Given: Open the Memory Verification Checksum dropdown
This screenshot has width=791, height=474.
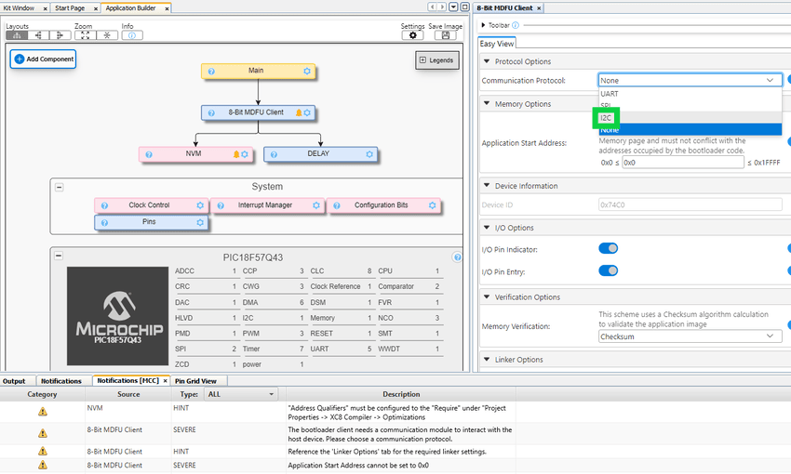Looking at the screenshot, I should pyautogui.click(x=689, y=336).
